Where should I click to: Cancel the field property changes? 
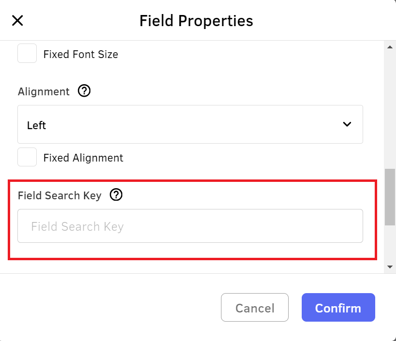[255, 308]
